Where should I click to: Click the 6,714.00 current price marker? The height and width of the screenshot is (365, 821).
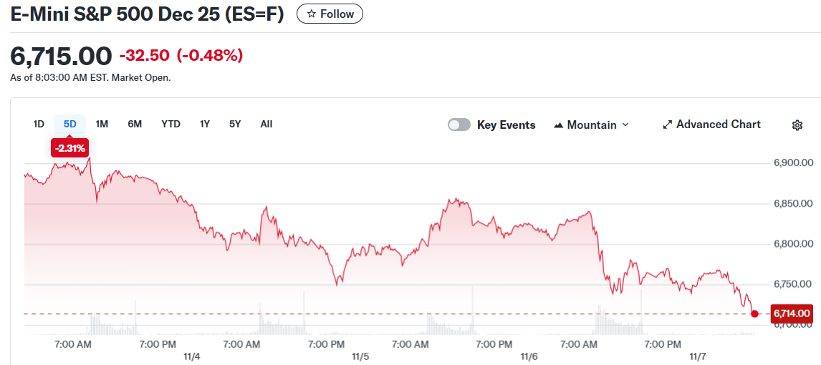click(792, 313)
